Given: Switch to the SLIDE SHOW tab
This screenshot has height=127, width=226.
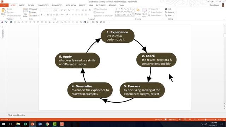Looking at the screenshot, I should coord(71,5).
